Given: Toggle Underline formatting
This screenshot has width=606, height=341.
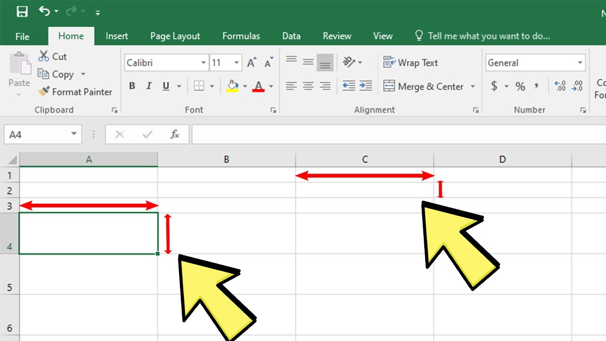Looking at the screenshot, I should 166,86.
